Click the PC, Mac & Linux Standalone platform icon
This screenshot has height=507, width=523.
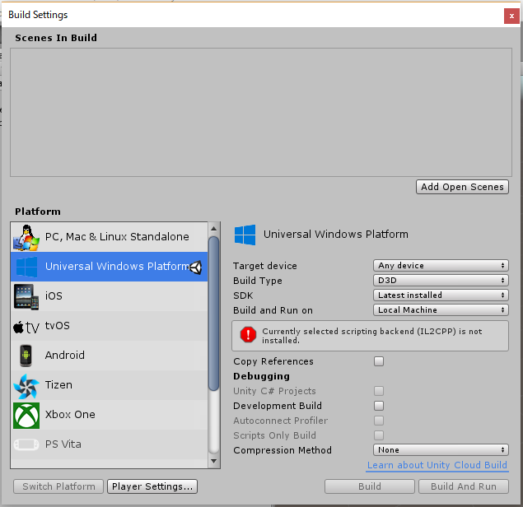point(26,237)
